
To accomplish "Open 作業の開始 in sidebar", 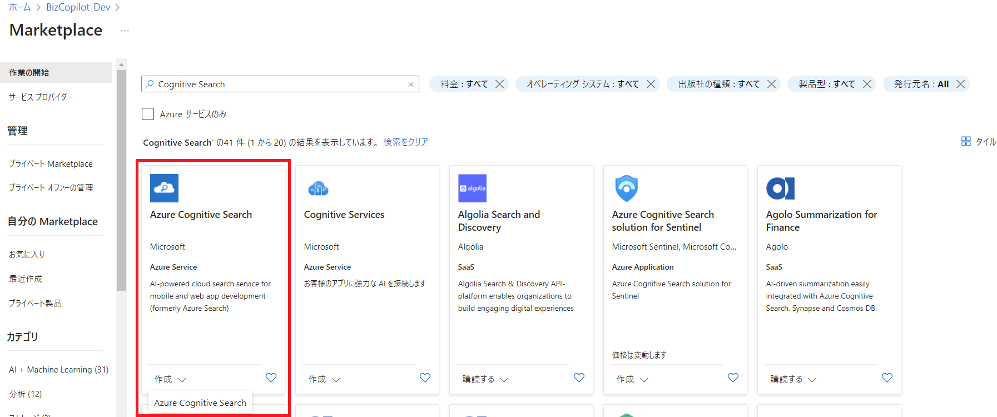I will pyautogui.click(x=56, y=72).
